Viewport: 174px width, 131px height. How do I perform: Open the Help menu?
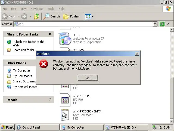(x=61, y=9)
